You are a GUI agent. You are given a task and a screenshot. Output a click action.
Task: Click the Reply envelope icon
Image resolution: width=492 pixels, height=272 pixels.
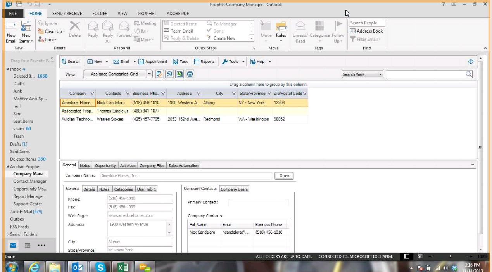(93, 26)
